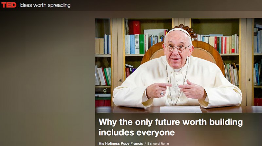Viewport: 262px width, 146px height.
Task: Select the "includes everyone" title line
Action: (x=137, y=133)
